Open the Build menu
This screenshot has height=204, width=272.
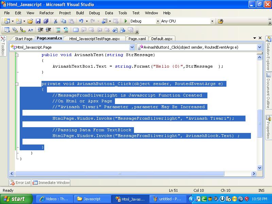tap(80, 13)
